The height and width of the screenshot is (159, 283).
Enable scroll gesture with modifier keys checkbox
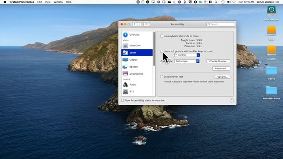[x=161, y=51]
